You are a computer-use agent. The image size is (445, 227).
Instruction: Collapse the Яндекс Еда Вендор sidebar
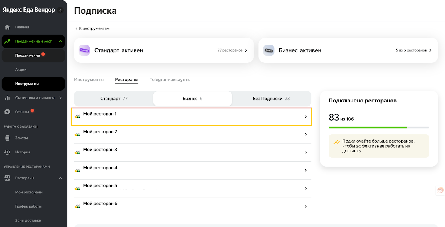[x=60, y=10]
